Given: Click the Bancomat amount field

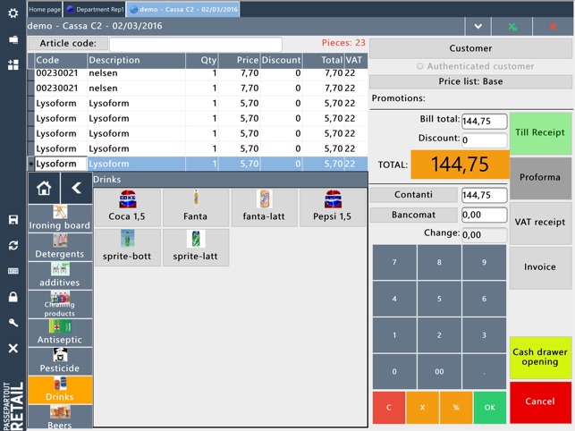Looking at the screenshot, I should (x=485, y=215).
